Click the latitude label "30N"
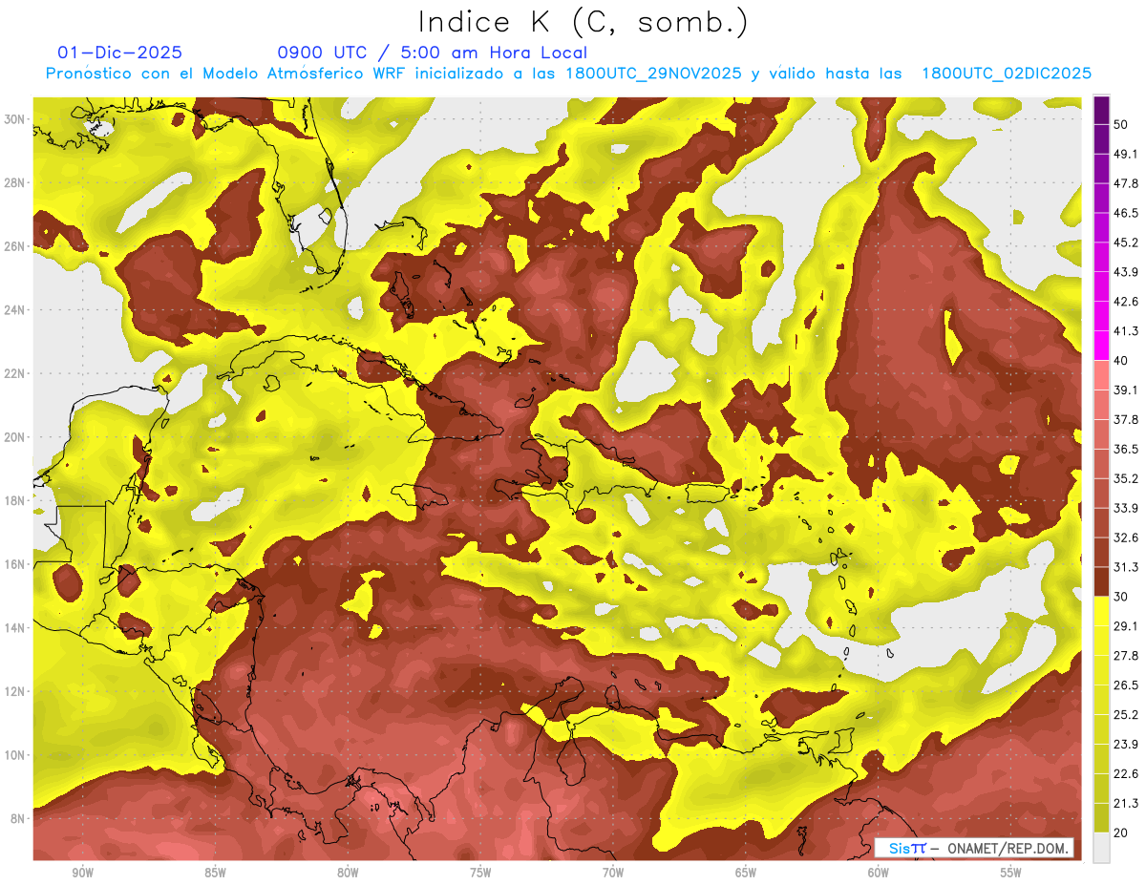Viewport: 1146px width, 885px height. 16,118
